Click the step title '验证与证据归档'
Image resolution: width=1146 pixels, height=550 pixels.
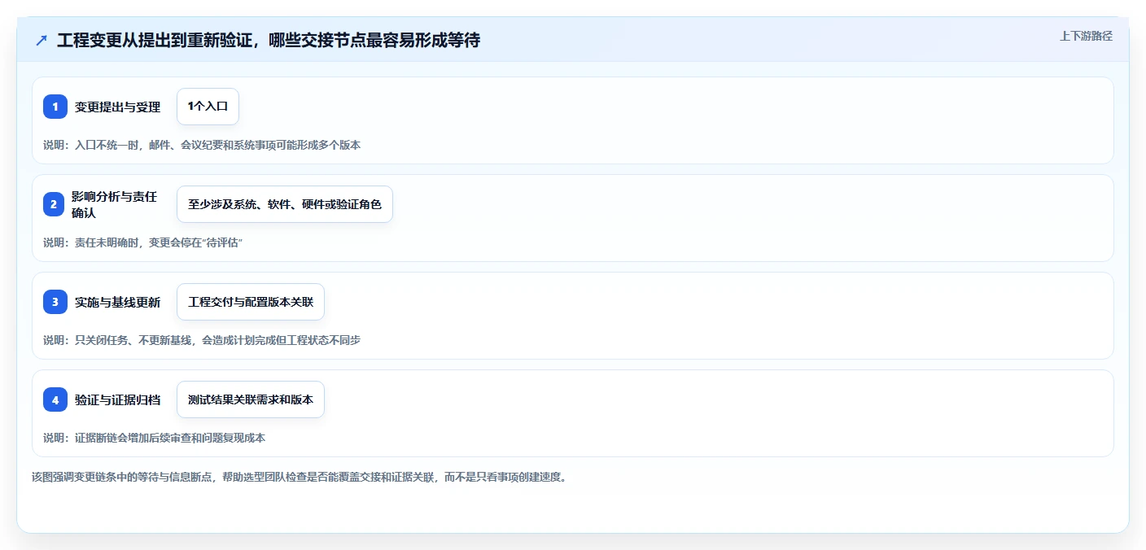[x=118, y=399]
